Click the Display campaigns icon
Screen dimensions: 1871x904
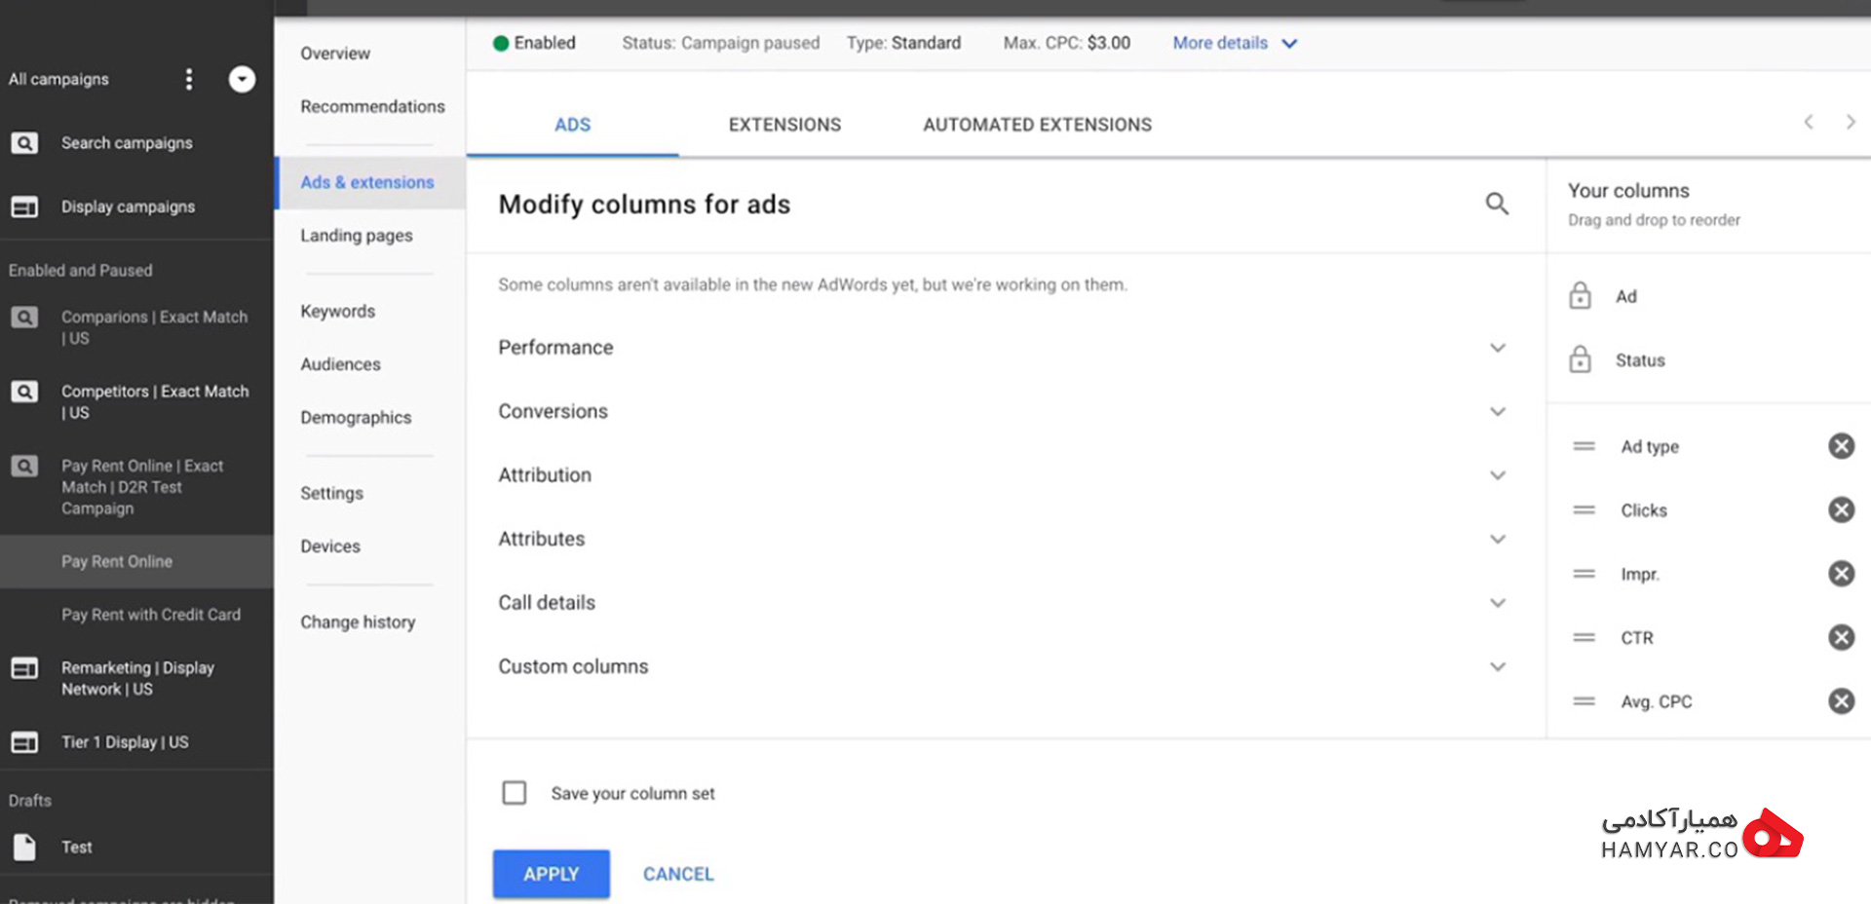[24, 207]
